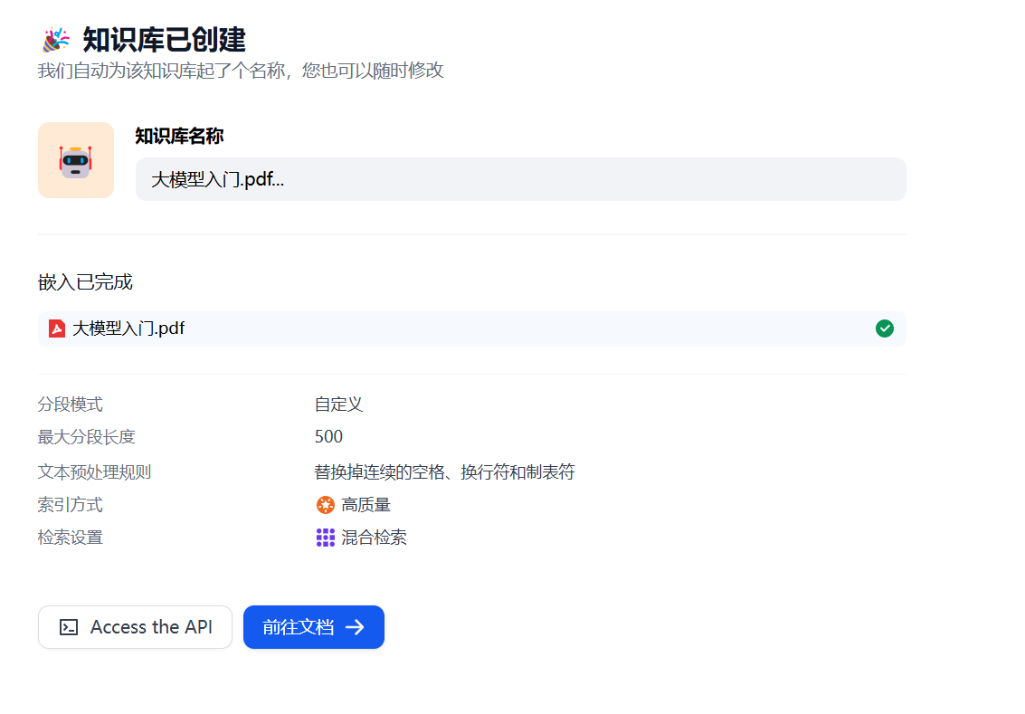
Task: Click the party popper celebration emoji
Action: click(x=55, y=40)
